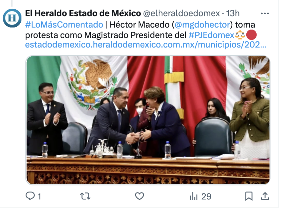Image resolution: width=281 pixels, height=208 pixels.
Task: Open the #PJEdomex hashtag
Action: (211, 35)
